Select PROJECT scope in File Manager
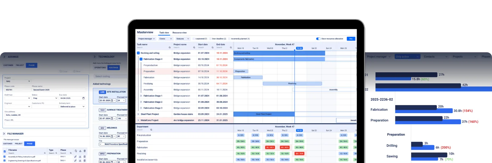 19,144
